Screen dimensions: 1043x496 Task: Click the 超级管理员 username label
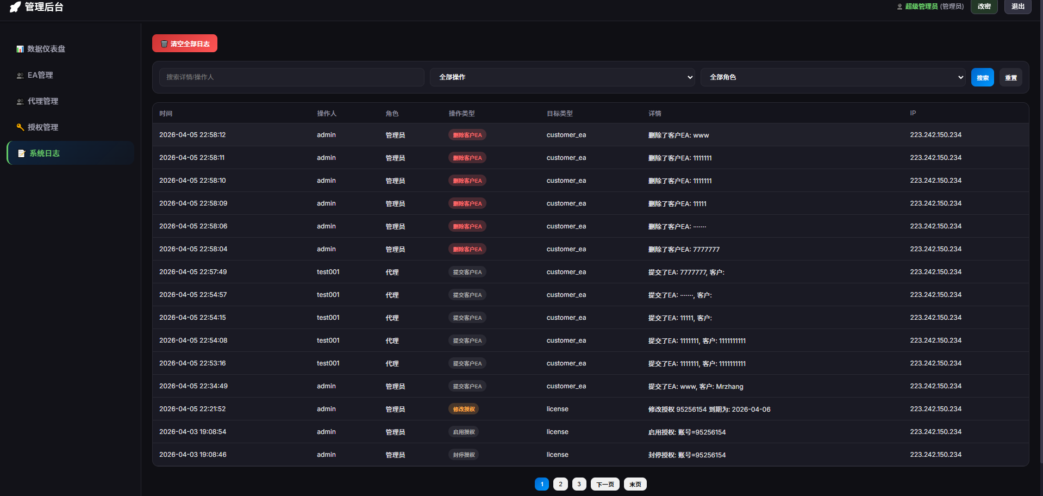[x=921, y=7]
